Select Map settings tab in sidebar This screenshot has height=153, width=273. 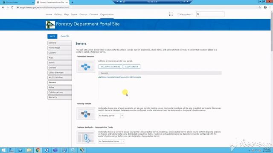pos(60,58)
